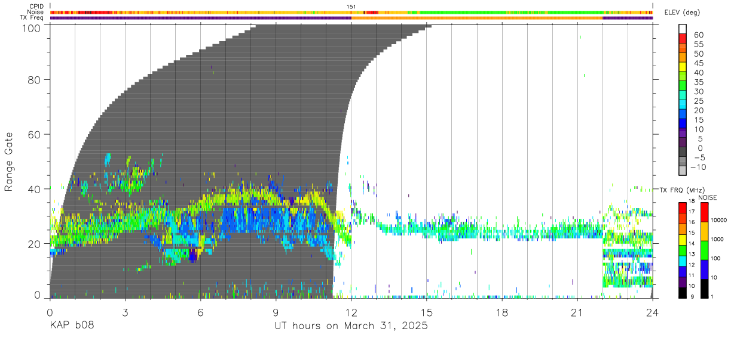
Task: Click the TX FRQ legend value 9
Action: tap(692, 297)
